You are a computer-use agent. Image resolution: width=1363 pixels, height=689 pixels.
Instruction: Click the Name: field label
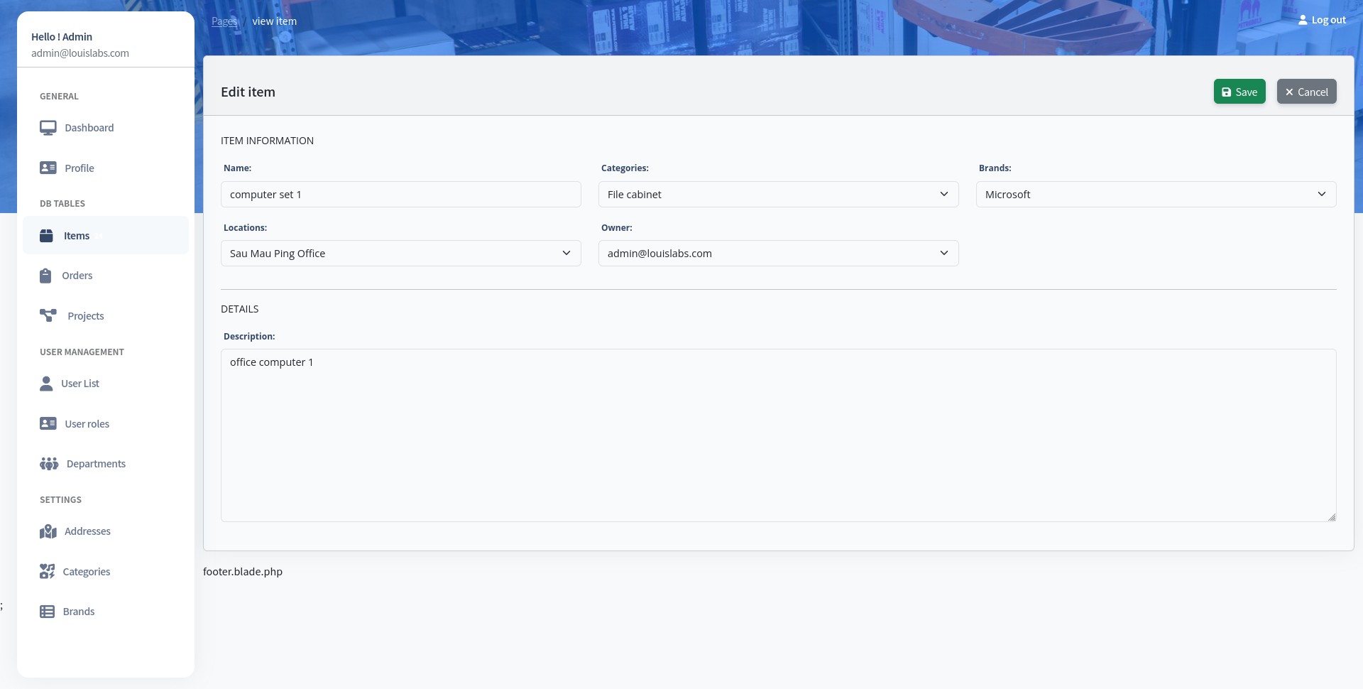point(238,168)
